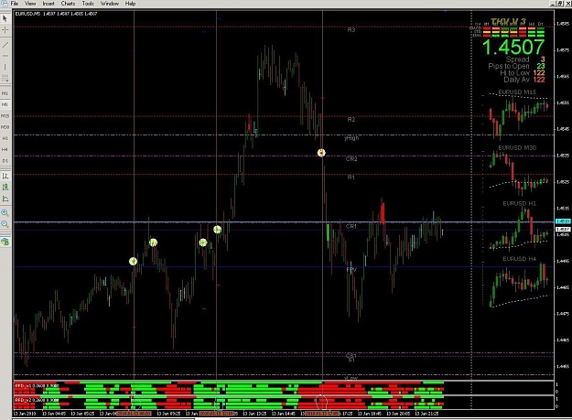The image size is (572, 420).
Task: Zoom out of the chart
Action: tap(5, 224)
